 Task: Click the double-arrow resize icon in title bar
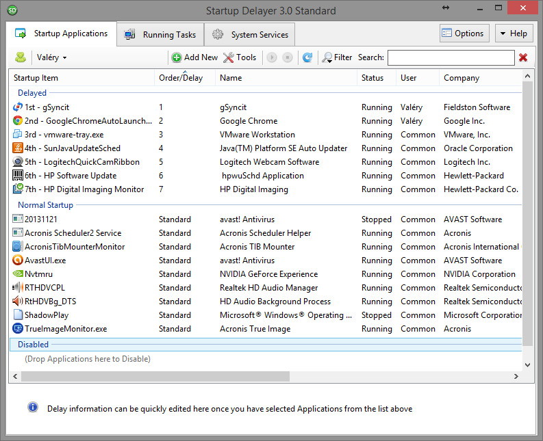446,8
